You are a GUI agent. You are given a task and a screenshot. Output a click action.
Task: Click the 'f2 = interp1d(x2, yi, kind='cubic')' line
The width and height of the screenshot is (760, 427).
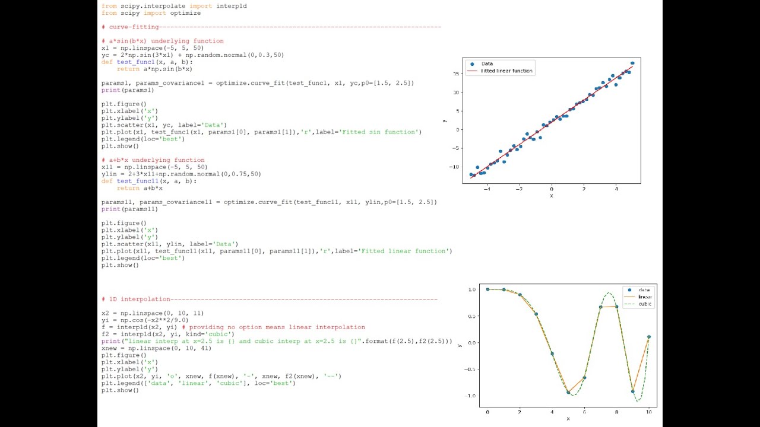(168, 334)
